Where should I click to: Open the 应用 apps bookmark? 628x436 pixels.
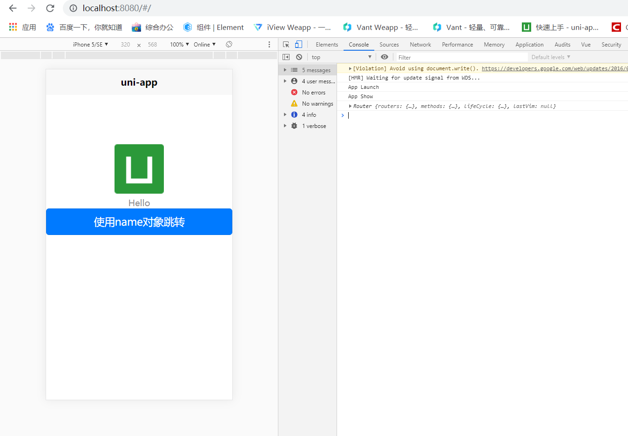click(x=22, y=27)
